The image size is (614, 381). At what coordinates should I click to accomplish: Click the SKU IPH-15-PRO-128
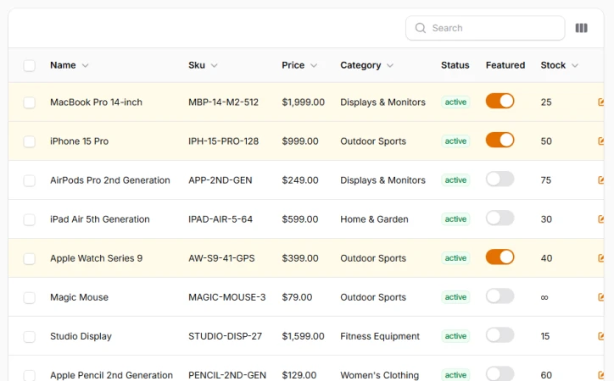(x=224, y=141)
